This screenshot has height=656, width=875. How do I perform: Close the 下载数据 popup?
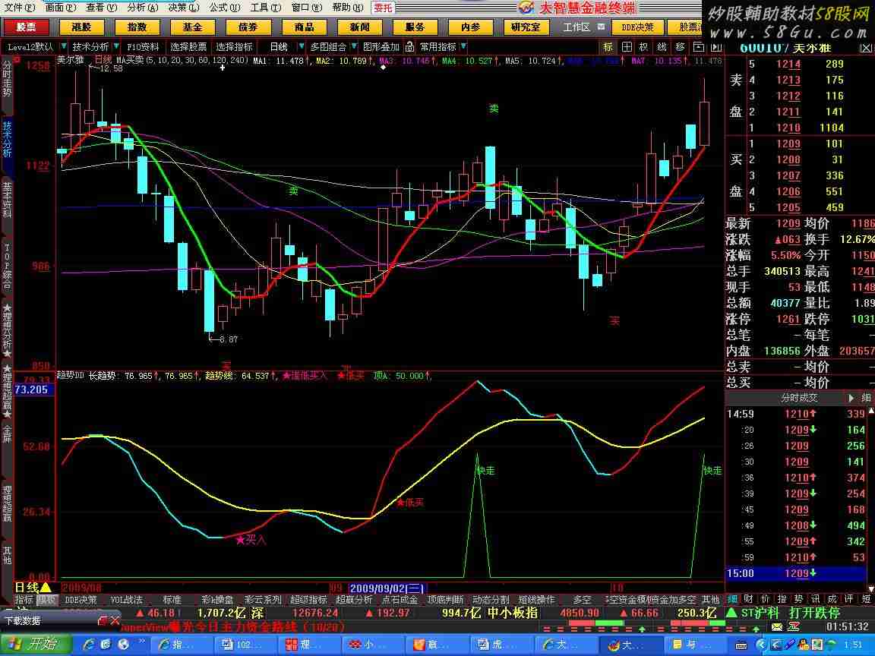(115, 620)
